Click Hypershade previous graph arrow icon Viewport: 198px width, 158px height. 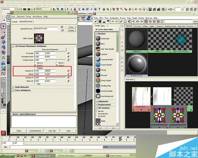pyautogui.click(x=112, y=21)
